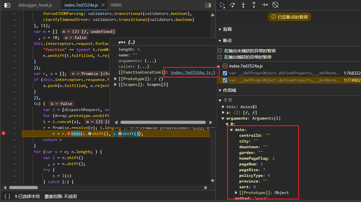
Task: Click the popup scroll-right arrow
Action: point(210,122)
